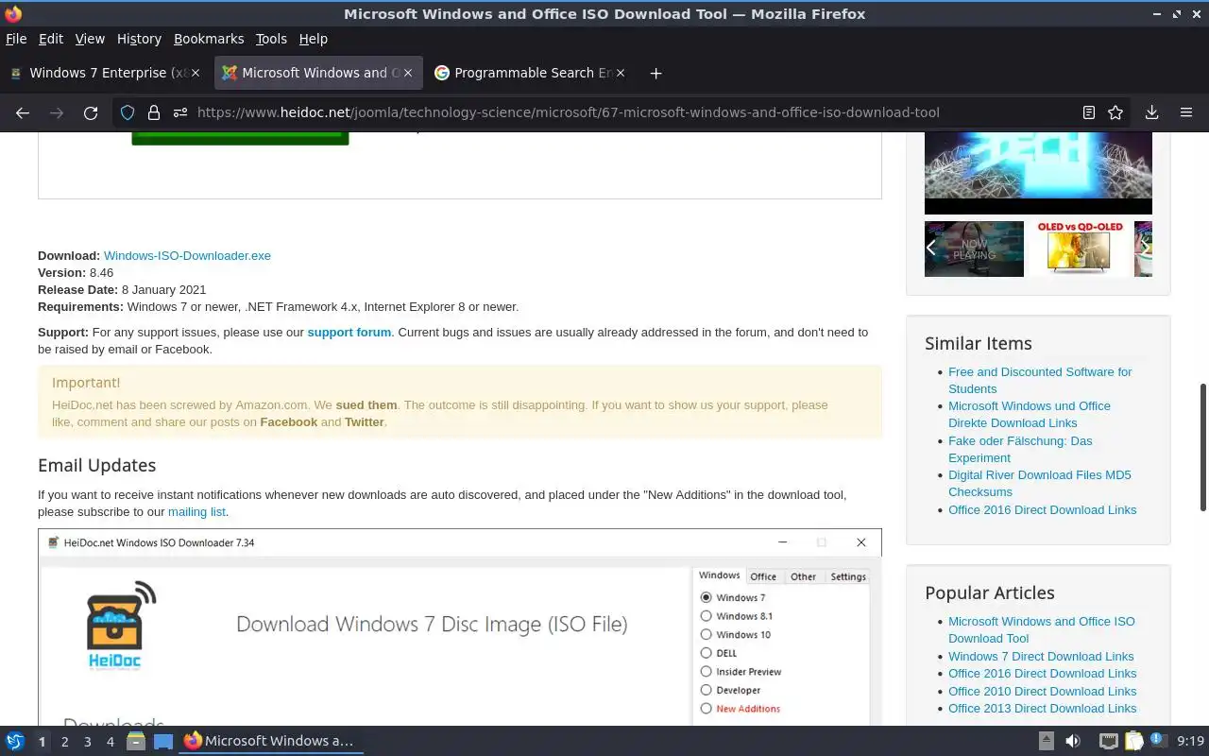Viewport: 1209px width, 756px height.
Task: Launch file manager from taskbar
Action: [x=136, y=741]
